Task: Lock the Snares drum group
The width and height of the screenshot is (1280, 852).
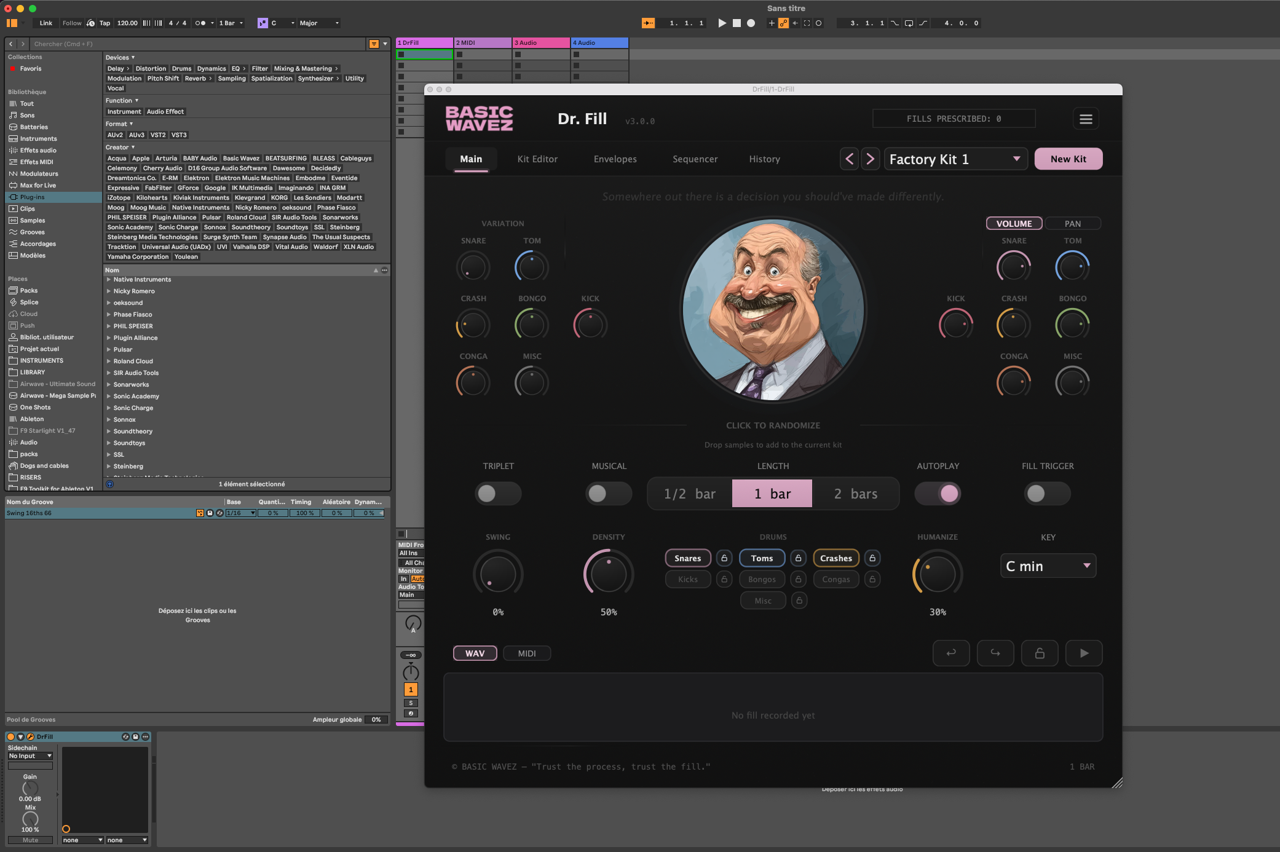Action: pos(724,558)
